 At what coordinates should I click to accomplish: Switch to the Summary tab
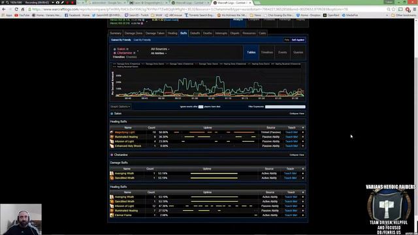click(116, 33)
